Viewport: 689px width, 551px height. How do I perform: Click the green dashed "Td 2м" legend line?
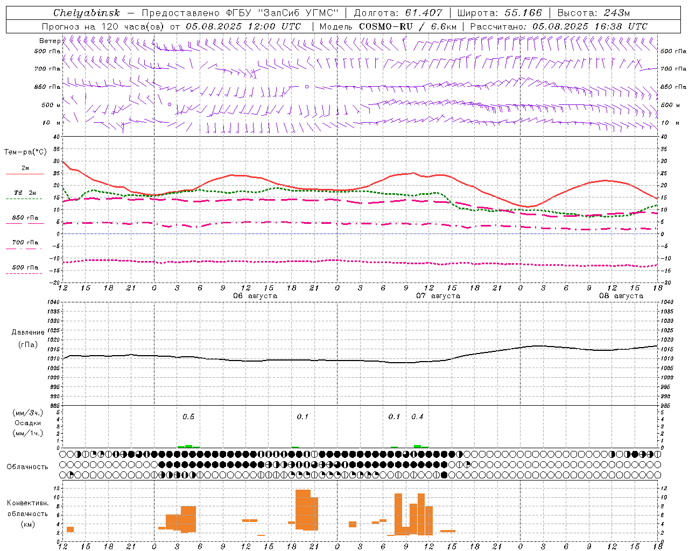click(x=24, y=199)
